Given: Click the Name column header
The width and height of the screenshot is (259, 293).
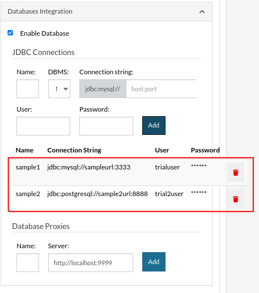Looking at the screenshot, I should [24, 150].
